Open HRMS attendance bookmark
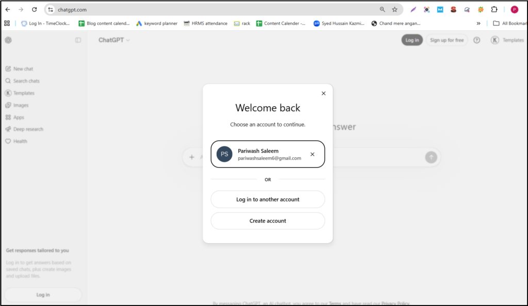 205,23
